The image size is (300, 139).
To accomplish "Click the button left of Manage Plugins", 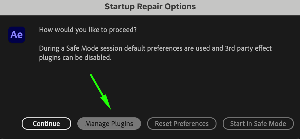I will (46, 124).
